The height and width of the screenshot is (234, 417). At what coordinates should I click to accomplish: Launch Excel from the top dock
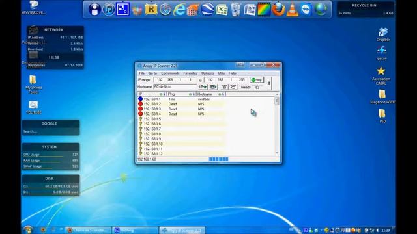click(x=222, y=10)
